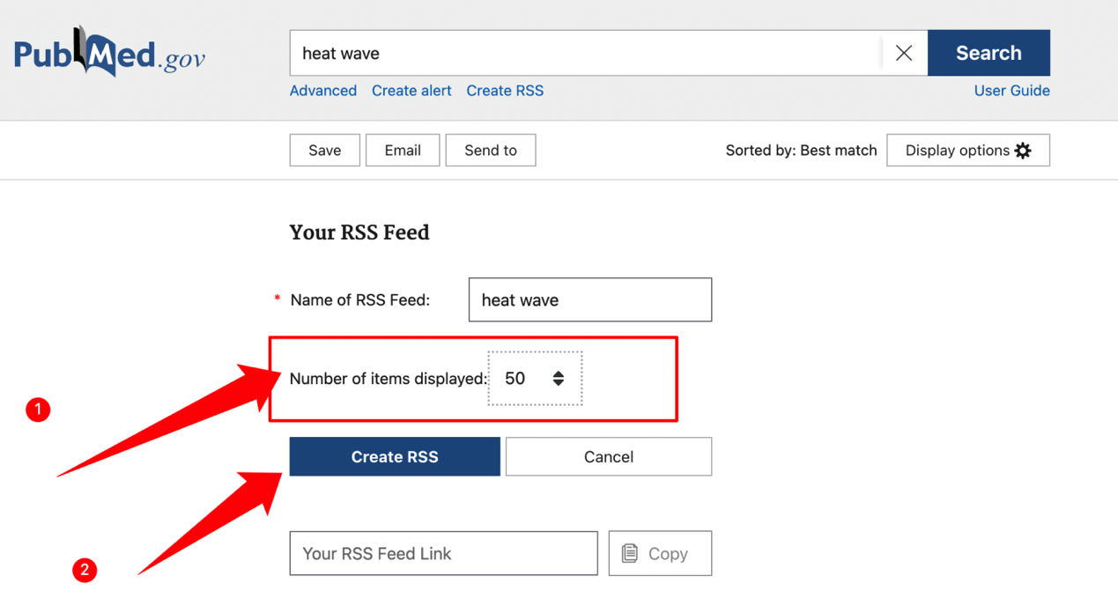Image resolution: width=1118 pixels, height=613 pixels.
Task: Click the Email button
Action: [402, 151]
